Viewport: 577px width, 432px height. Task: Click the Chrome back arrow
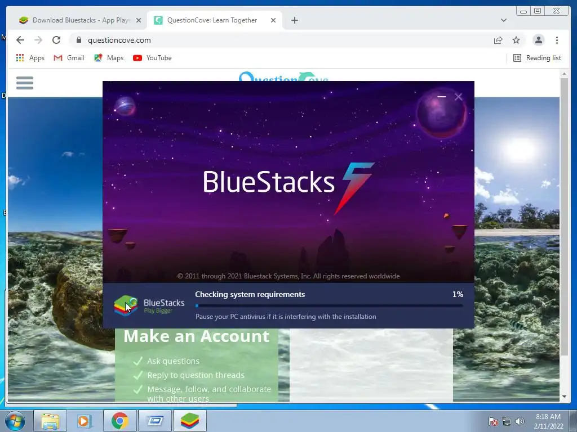tap(20, 40)
